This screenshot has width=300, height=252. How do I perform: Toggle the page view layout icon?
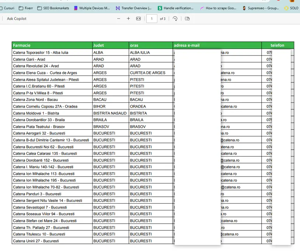[187, 18]
